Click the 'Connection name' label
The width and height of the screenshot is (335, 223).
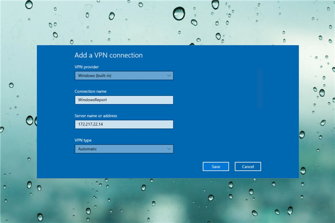click(x=90, y=91)
